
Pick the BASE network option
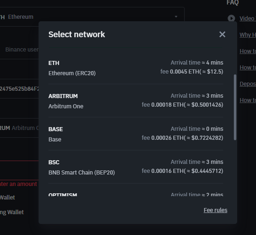point(136,134)
